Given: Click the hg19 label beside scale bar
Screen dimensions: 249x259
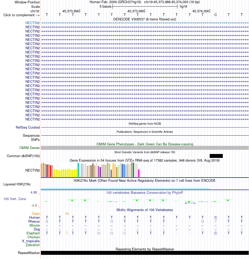Looking at the screenshot, I should (x=183, y=7).
